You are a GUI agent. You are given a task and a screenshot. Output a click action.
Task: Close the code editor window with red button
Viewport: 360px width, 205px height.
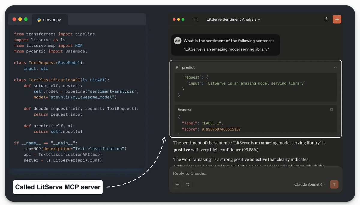pyautogui.click(x=14, y=19)
